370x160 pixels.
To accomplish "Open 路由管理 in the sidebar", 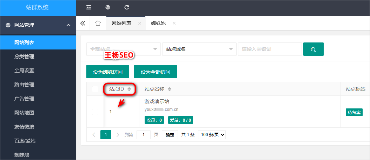I will (x=38, y=85).
